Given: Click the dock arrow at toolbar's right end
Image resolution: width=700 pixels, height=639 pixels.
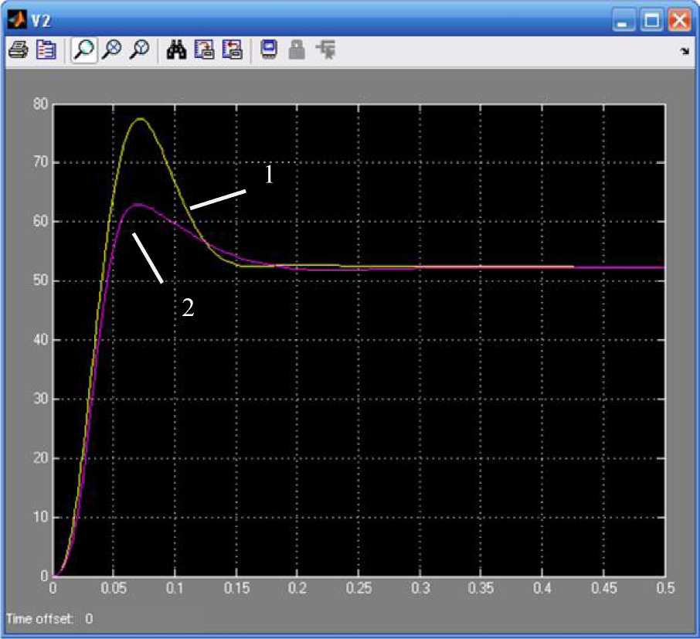Looking at the screenshot, I should (x=685, y=51).
